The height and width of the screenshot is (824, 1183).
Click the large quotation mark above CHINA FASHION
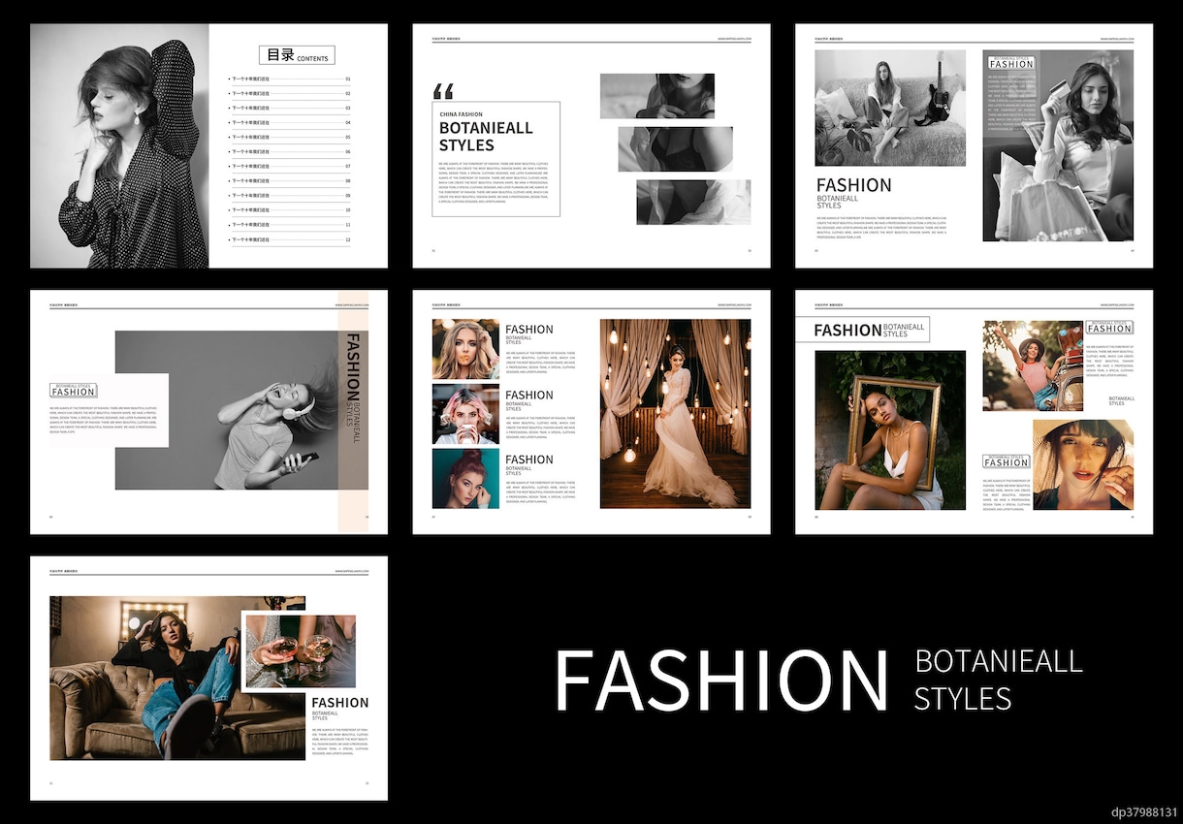pos(443,91)
